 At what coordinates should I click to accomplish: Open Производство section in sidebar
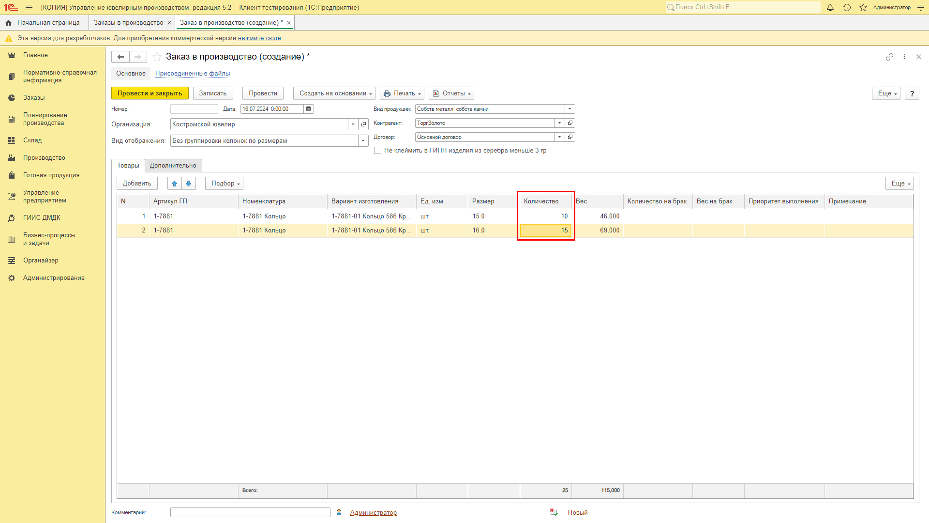[x=44, y=158]
